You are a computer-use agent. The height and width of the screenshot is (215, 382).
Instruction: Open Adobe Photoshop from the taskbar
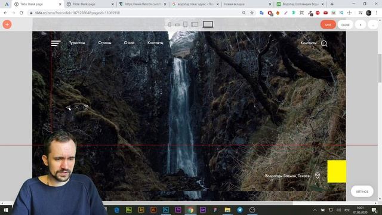pos(166,210)
